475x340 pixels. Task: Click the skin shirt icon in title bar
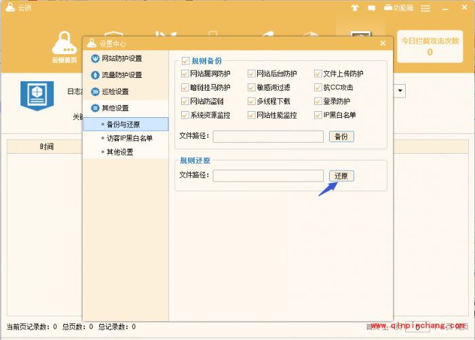pos(355,8)
